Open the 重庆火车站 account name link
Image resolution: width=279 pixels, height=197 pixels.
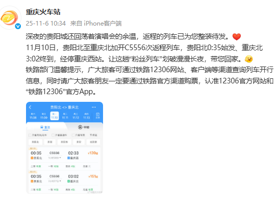(43, 12)
